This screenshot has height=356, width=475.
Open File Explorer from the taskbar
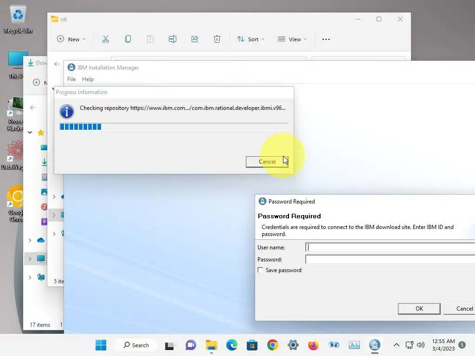[x=211, y=345]
